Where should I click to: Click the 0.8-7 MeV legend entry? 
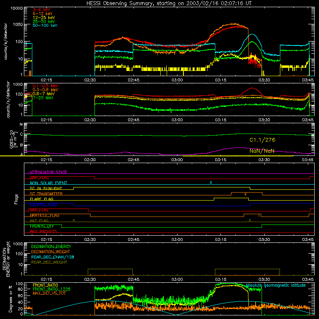pyautogui.click(x=43, y=94)
